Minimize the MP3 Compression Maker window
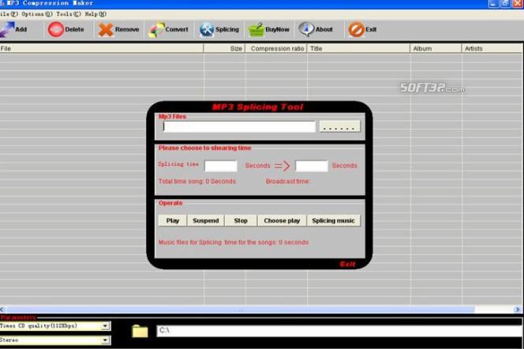 tap(493, 3)
